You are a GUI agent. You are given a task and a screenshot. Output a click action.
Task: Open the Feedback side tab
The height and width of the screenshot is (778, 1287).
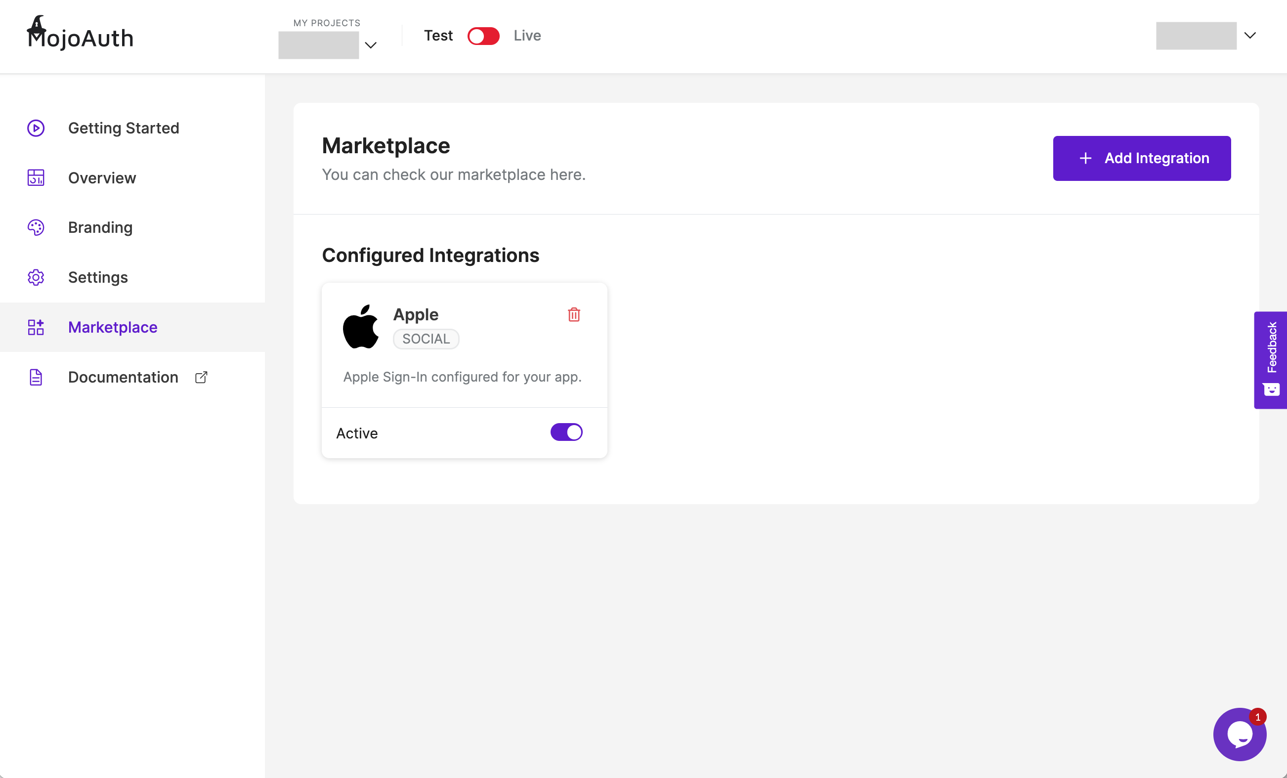pos(1270,359)
